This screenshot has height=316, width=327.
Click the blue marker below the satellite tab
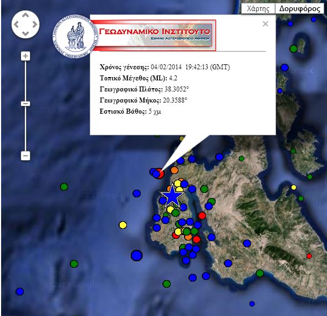coord(314,19)
